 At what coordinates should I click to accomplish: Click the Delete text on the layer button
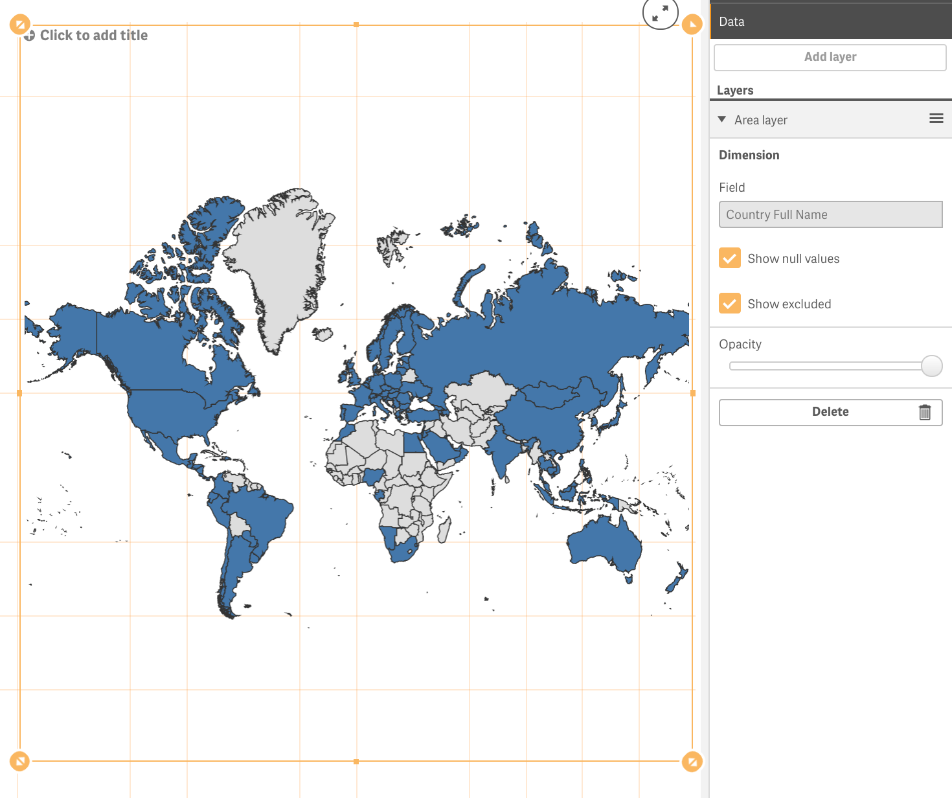tap(830, 412)
